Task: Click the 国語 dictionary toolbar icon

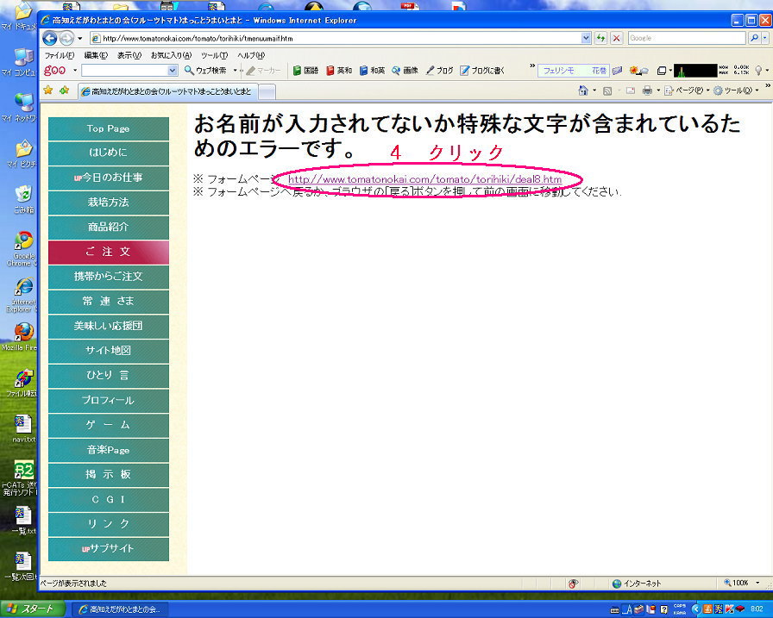Action: click(305, 71)
